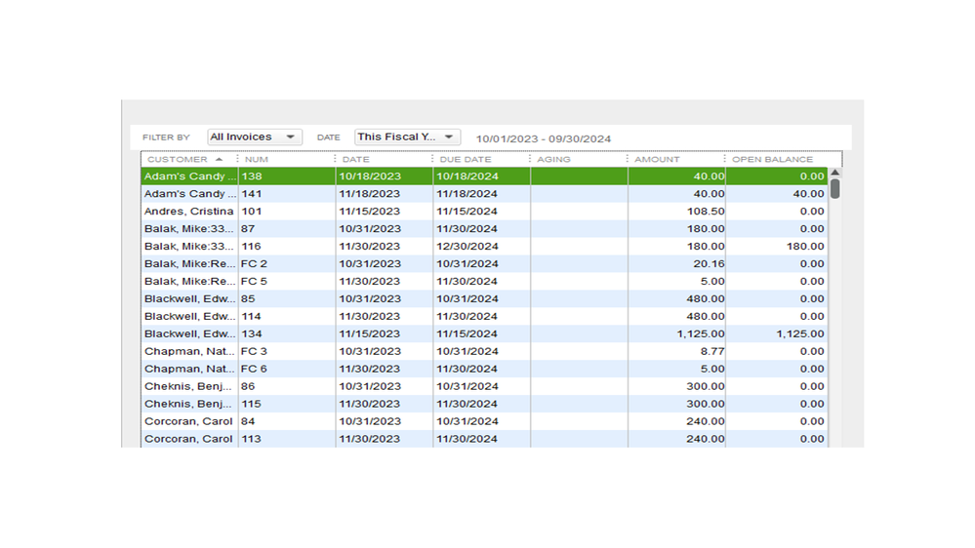Select invoice number 113 cell
Viewport: 975px width, 548px height.
click(287, 439)
